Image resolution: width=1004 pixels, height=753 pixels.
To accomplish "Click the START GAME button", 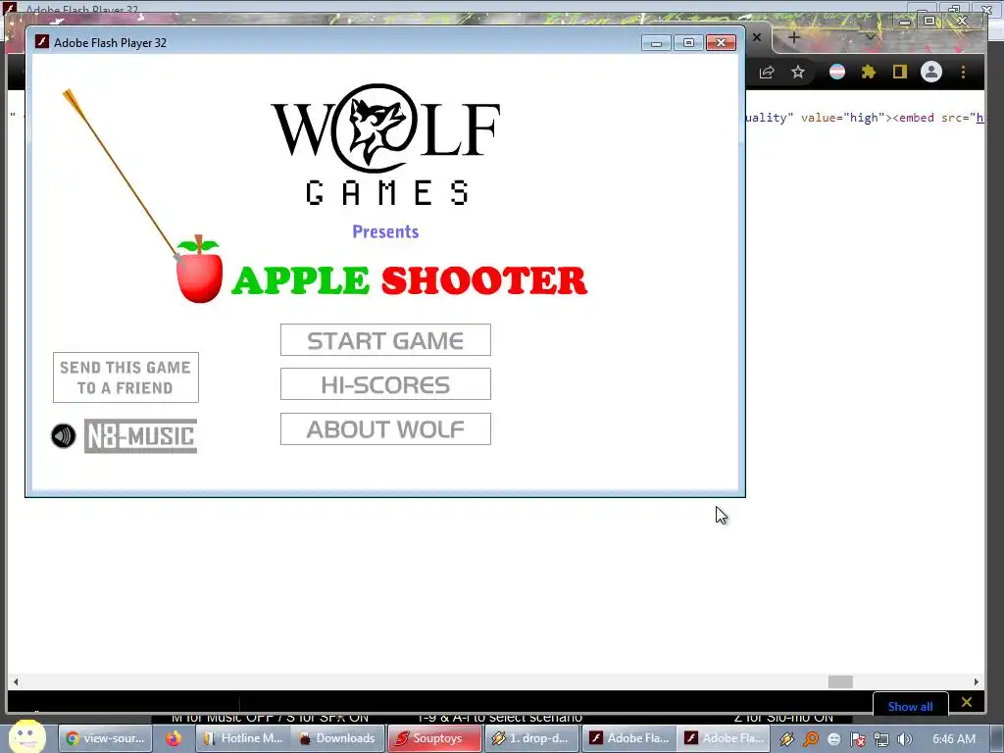I will [385, 340].
